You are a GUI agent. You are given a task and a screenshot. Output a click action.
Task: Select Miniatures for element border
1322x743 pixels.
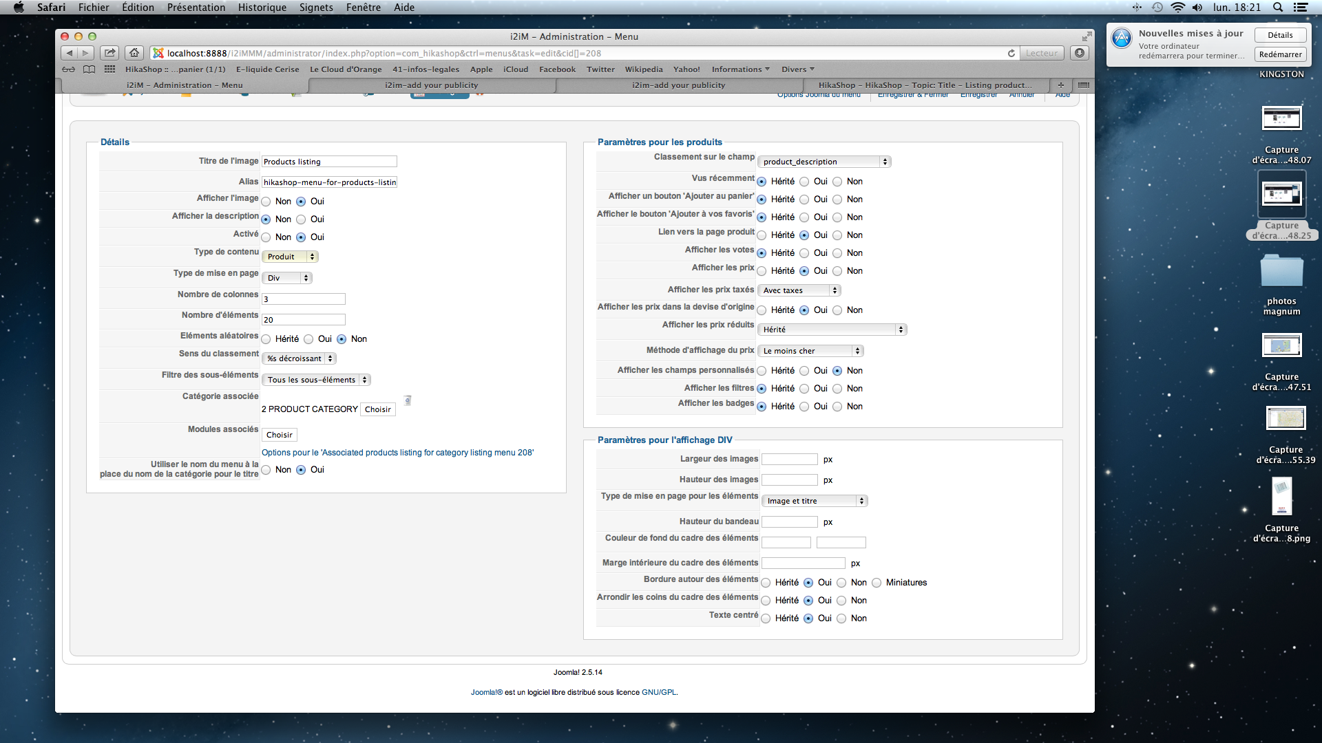(x=877, y=583)
